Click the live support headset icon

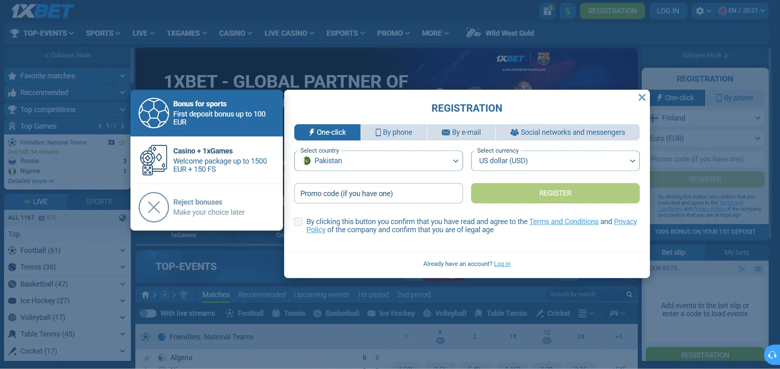[772, 355]
